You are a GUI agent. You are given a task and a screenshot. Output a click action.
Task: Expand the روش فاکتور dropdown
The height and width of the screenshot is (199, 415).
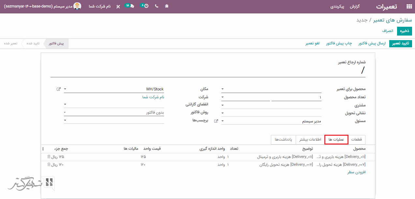[x=65, y=113]
